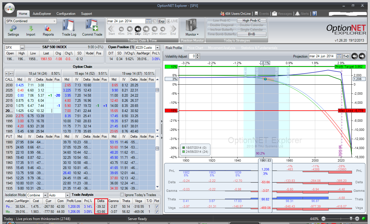
Task: Toggle Plot checkbox on second analysis row
Action: (x=156, y=212)
